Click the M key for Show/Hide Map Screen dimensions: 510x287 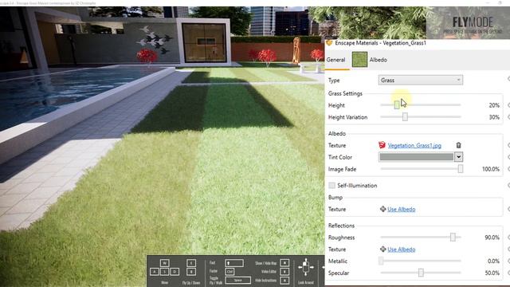pyautogui.click(x=284, y=263)
